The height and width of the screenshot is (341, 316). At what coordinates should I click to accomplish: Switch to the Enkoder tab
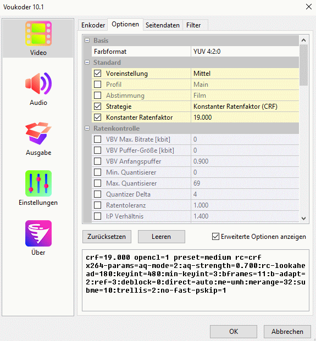pyautogui.click(x=93, y=25)
